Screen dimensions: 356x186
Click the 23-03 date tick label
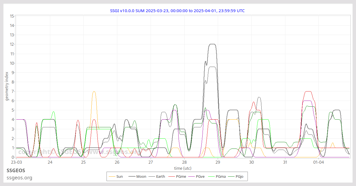pyautogui.click(x=17, y=162)
